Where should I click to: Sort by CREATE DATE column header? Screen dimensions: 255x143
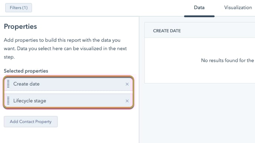click(167, 31)
